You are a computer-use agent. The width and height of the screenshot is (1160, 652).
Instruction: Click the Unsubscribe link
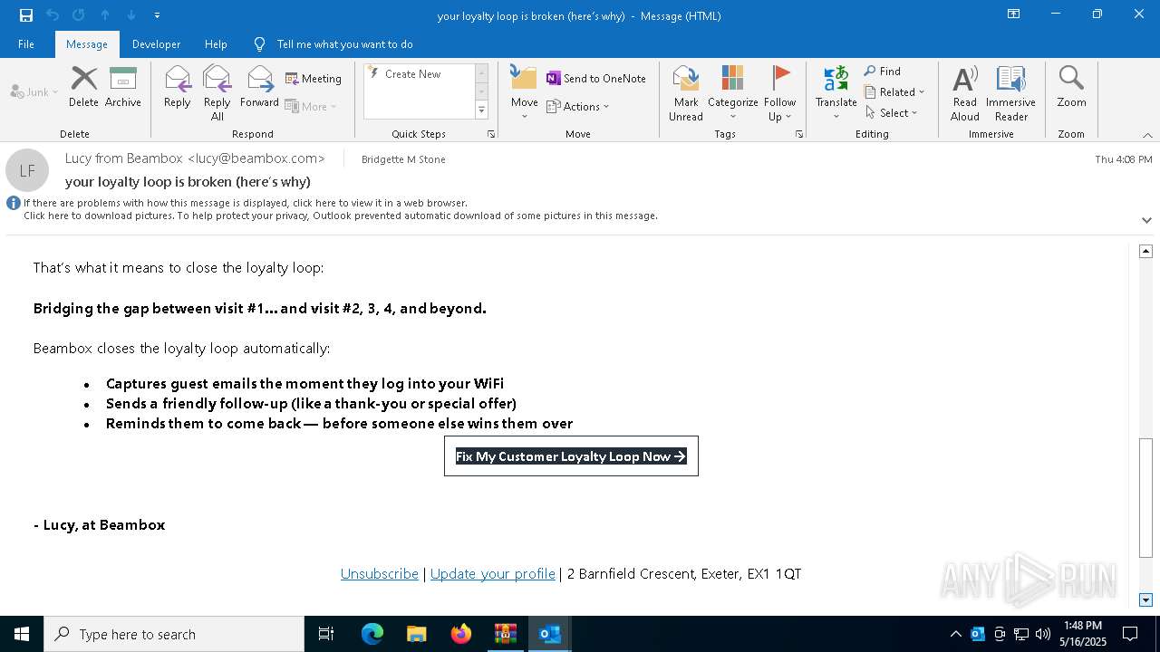[379, 573]
